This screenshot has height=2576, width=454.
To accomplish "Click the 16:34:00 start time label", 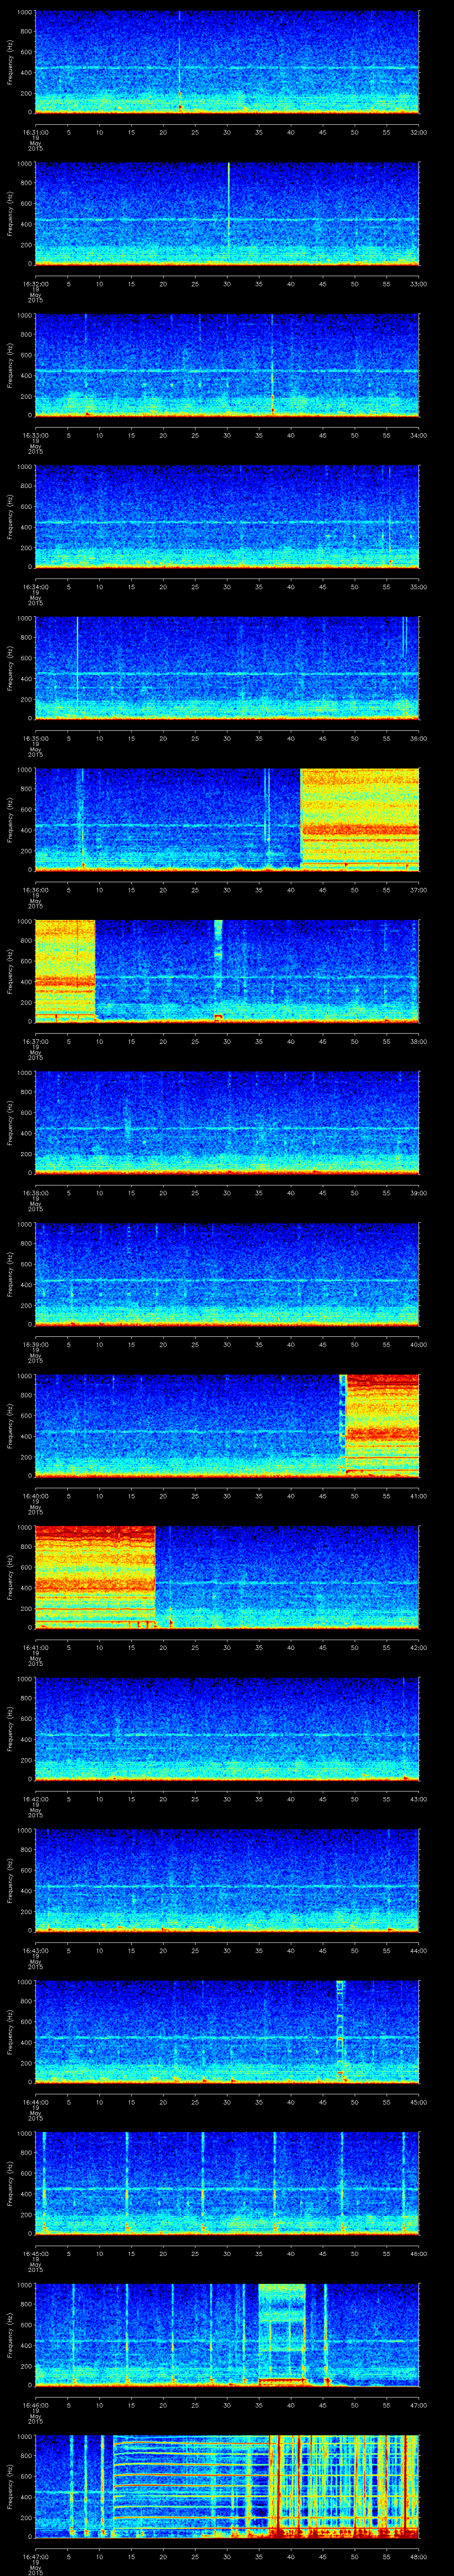I will 36,587.
